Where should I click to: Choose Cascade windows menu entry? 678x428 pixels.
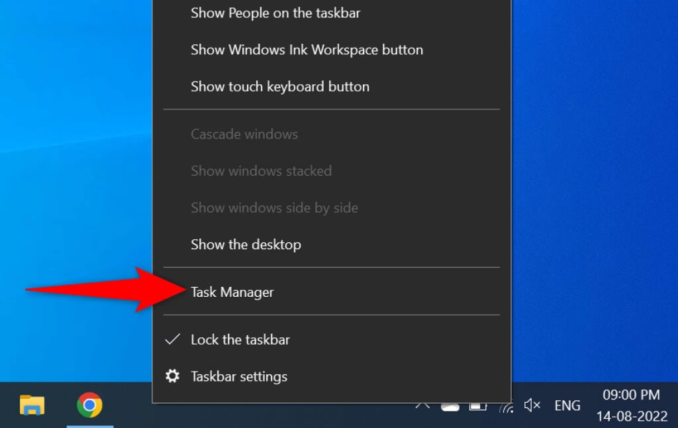(x=244, y=134)
